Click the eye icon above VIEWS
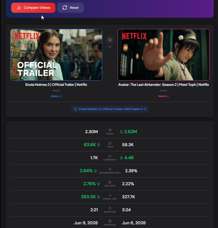 (110, 130)
